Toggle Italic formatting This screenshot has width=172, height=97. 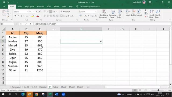tap(18, 16)
